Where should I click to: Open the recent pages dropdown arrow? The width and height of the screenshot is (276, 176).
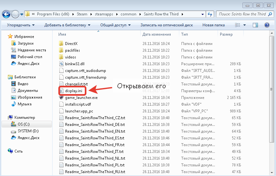[22, 14]
